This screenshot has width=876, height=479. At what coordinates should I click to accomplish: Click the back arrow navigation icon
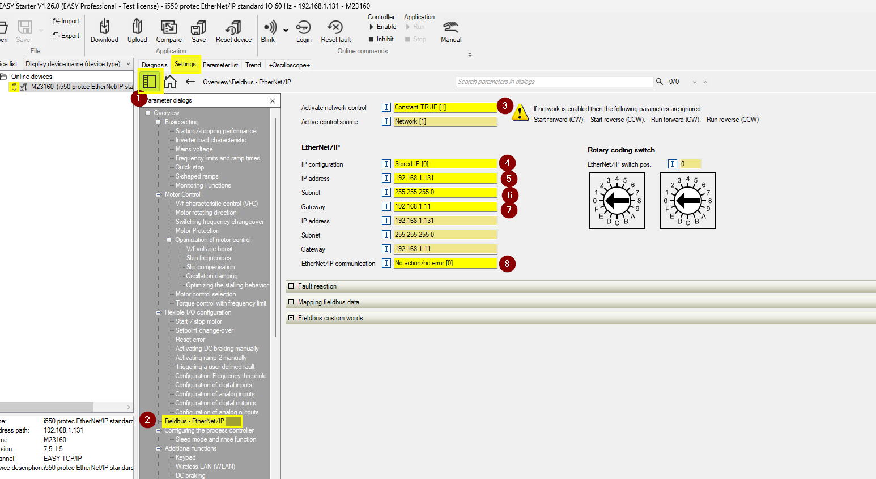(190, 82)
